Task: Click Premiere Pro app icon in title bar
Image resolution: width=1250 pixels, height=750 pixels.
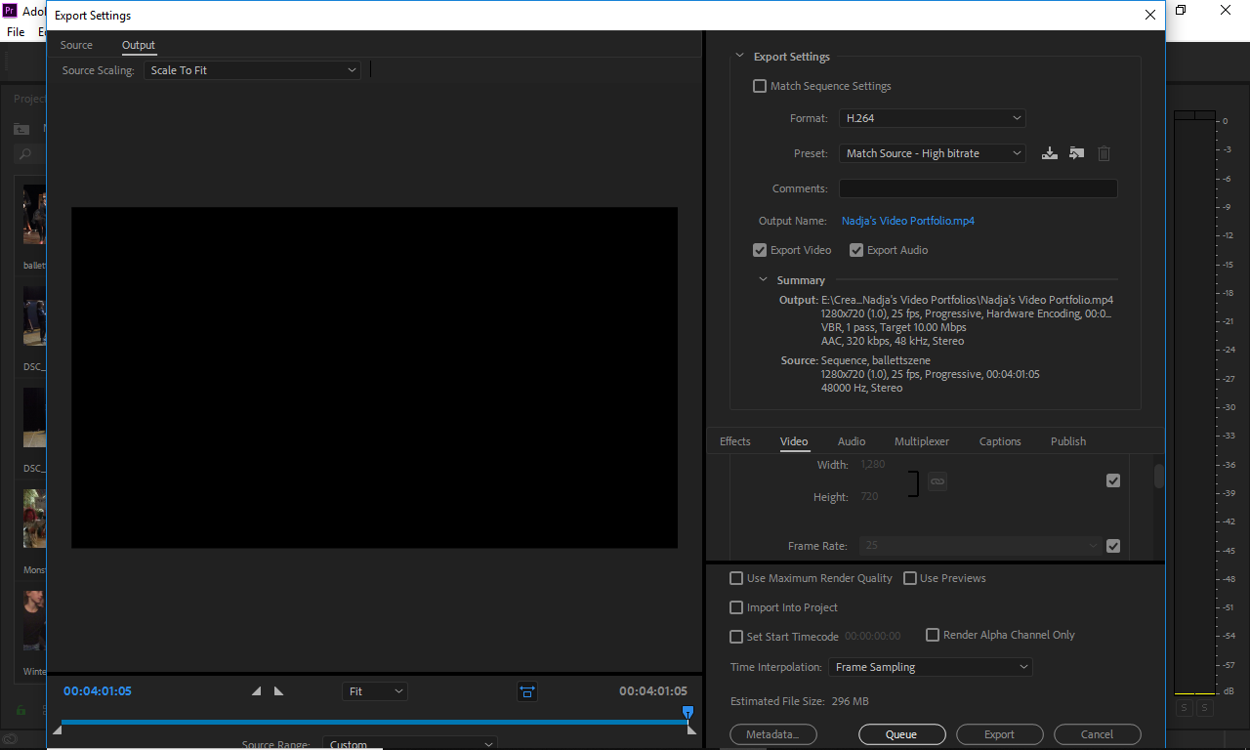Action: pos(12,11)
